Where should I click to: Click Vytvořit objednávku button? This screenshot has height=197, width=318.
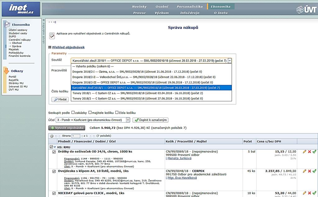click(x=67, y=128)
